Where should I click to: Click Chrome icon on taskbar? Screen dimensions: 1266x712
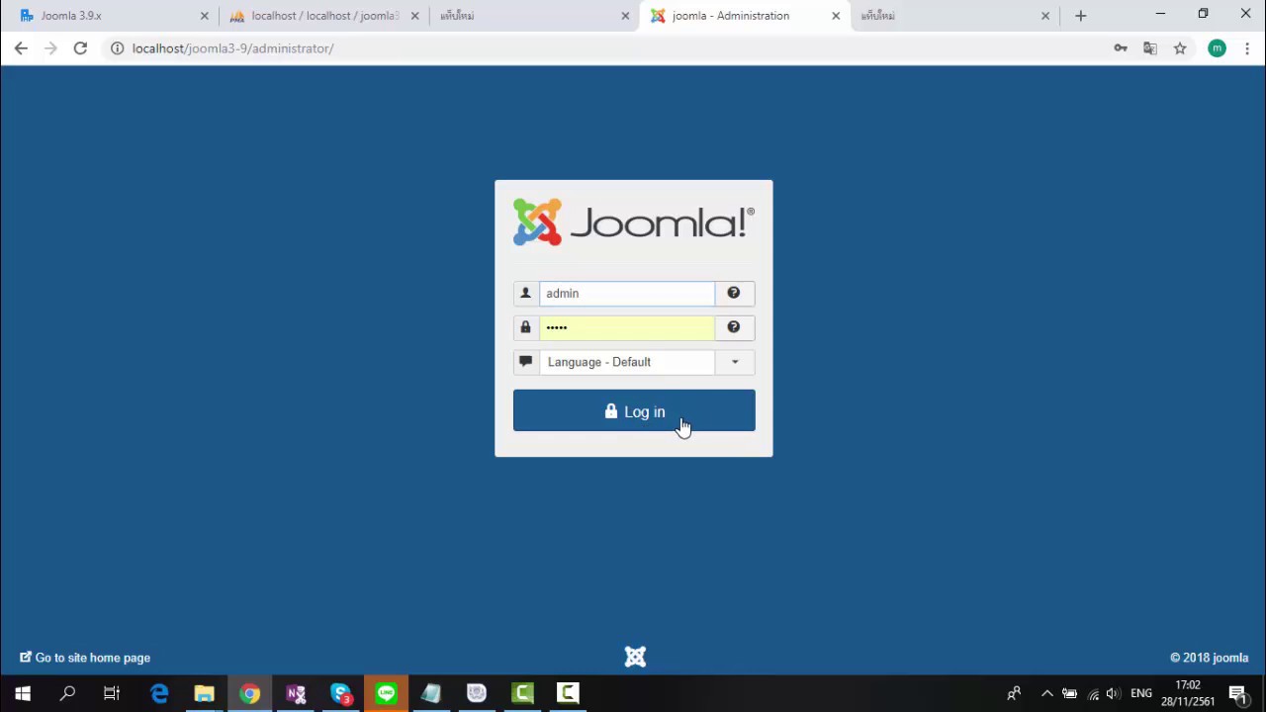pyautogui.click(x=249, y=693)
